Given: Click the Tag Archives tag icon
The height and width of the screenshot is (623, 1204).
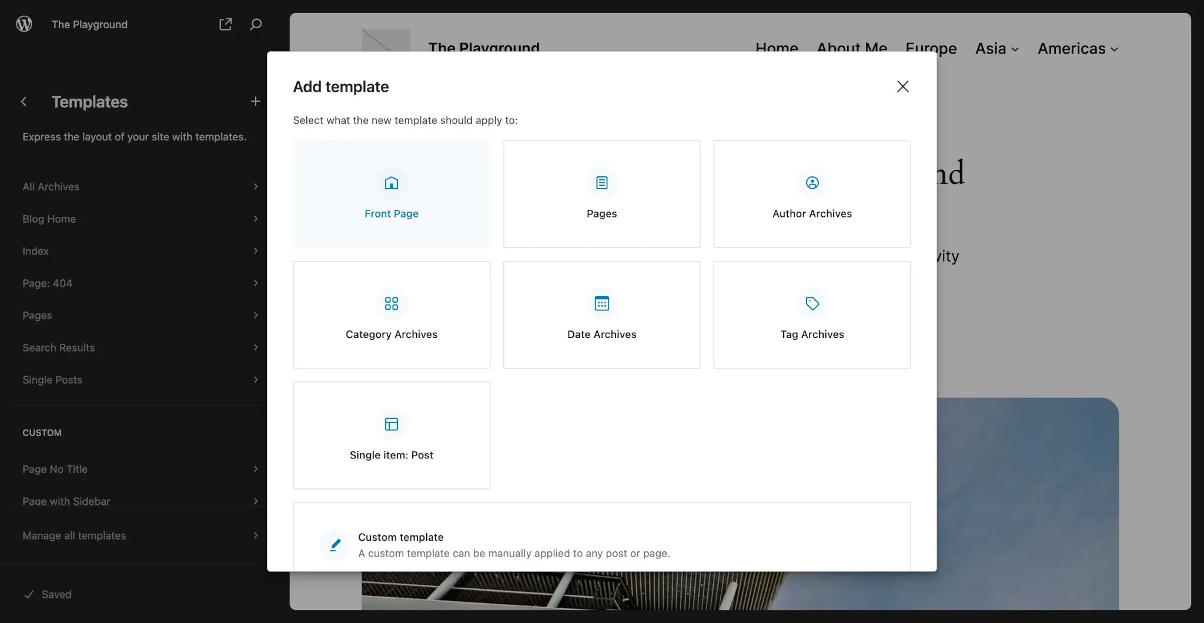Looking at the screenshot, I should pos(812,303).
